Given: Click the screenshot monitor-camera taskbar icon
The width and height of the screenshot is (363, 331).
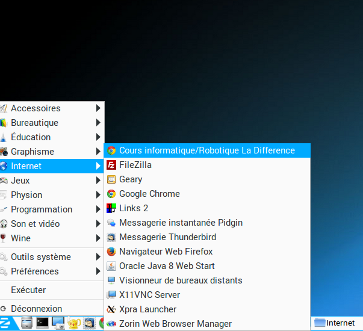Looking at the screenshot, I should 58,323.
